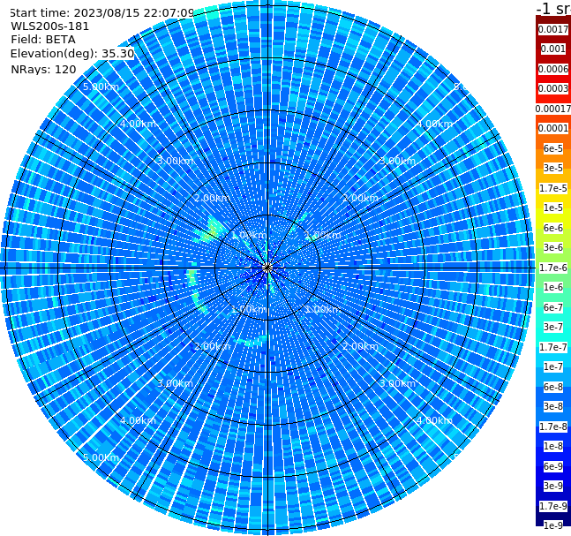The image size is (571, 536).
Task: Select the 1.7e-5 colorbar value
Action: (553, 188)
